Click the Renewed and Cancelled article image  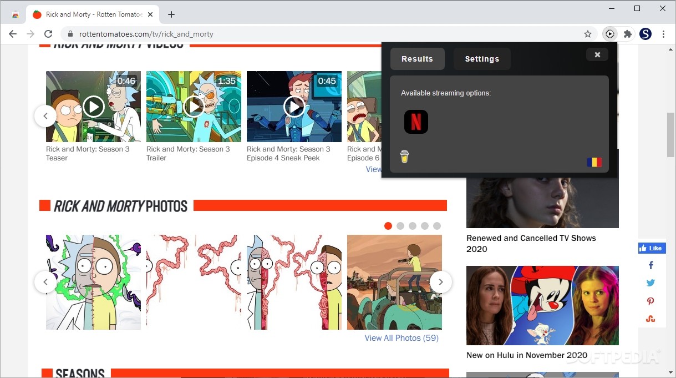click(x=542, y=203)
